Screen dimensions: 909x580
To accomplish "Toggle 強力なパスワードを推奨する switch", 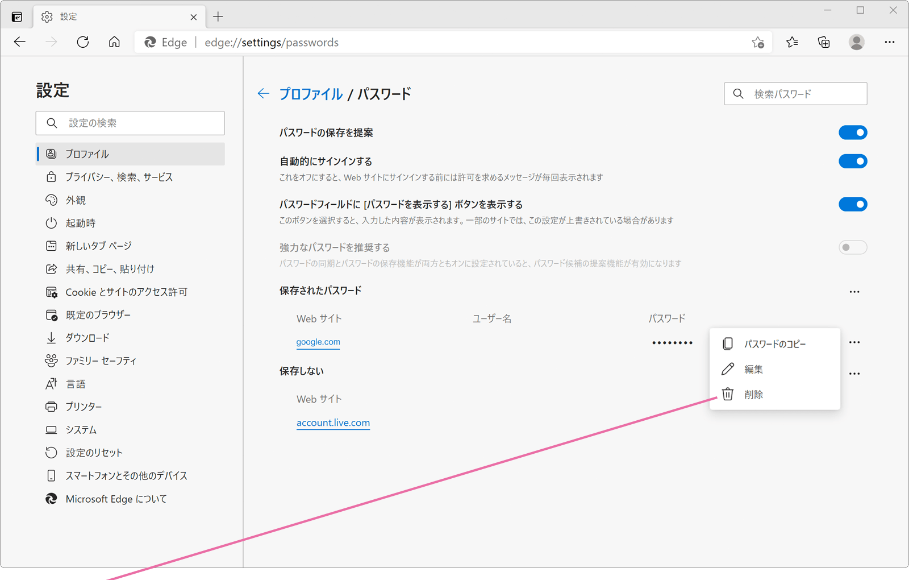I will tap(853, 247).
